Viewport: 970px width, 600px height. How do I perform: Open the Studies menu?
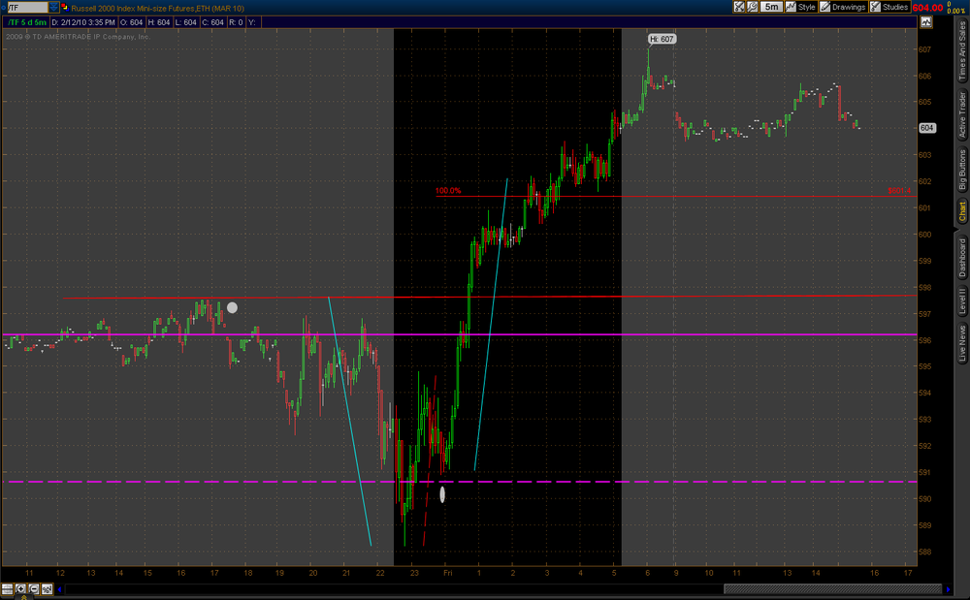click(889, 7)
